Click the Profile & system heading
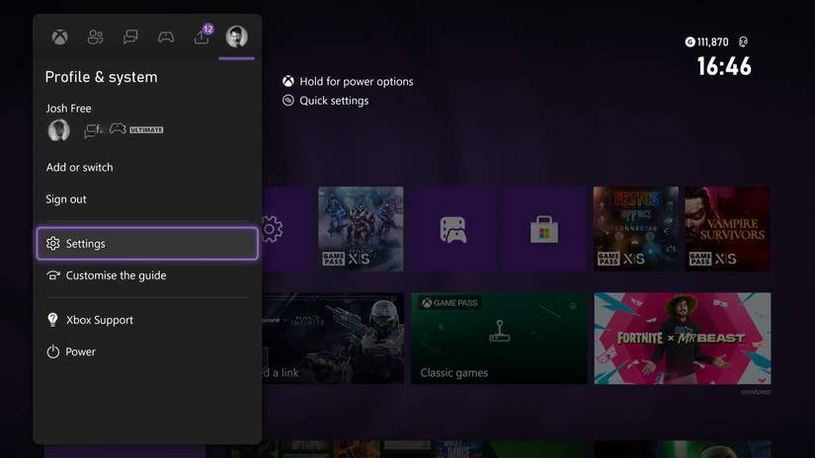 click(x=102, y=77)
